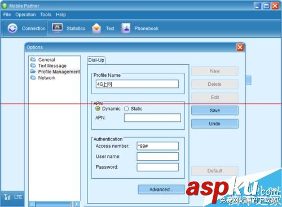Click the LTE network indicator
The height and width of the screenshot is (207, 282).
[18, 197]
